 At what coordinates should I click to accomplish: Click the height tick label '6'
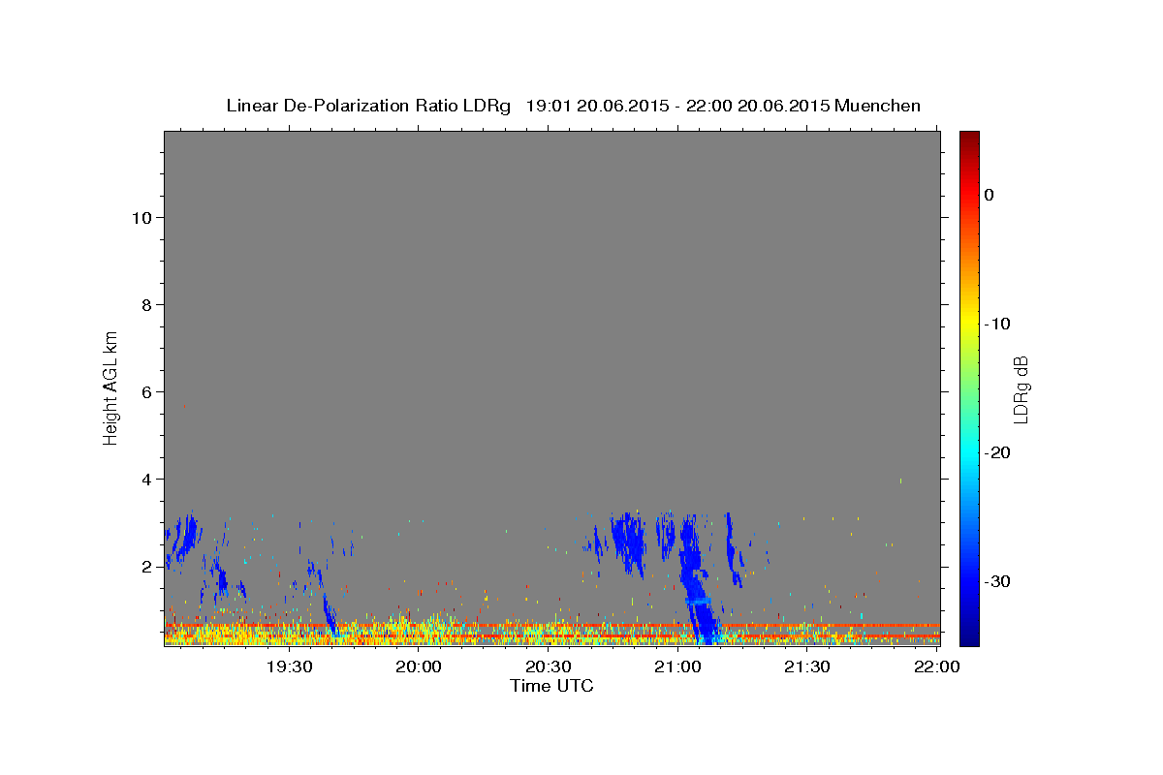click(145, 392)
